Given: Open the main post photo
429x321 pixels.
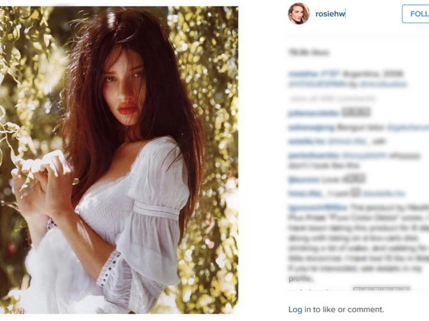Looking at the screenshot, I should point(119,160).
